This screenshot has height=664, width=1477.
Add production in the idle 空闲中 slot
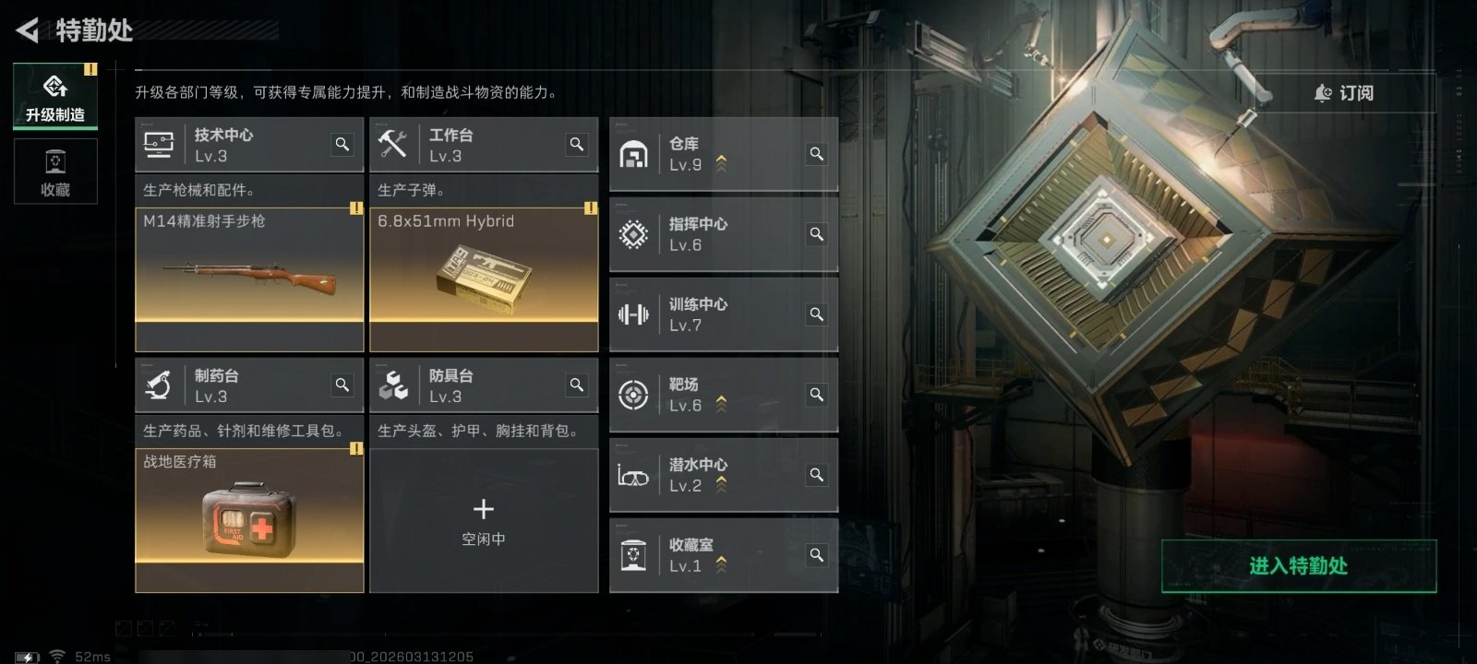(x=484, y=520)
